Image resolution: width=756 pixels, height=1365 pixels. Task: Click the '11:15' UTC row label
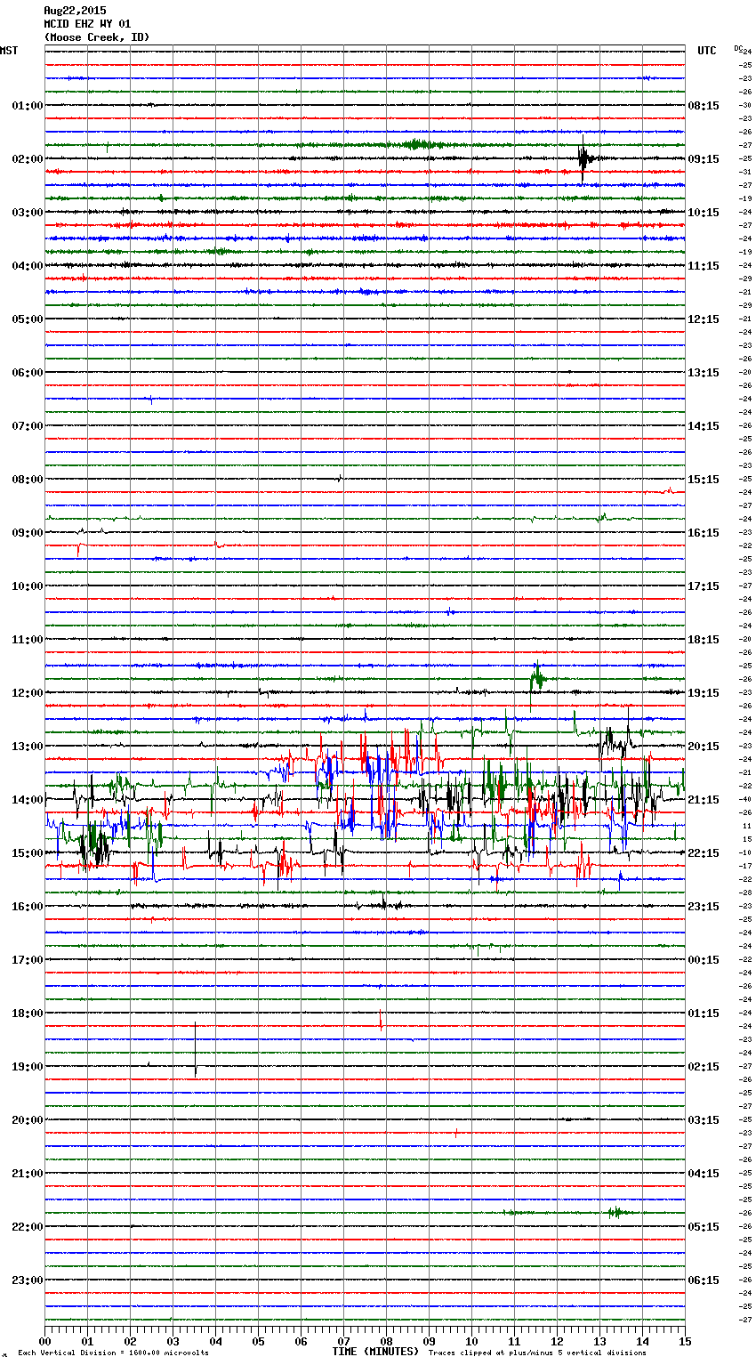coord(704,266)
